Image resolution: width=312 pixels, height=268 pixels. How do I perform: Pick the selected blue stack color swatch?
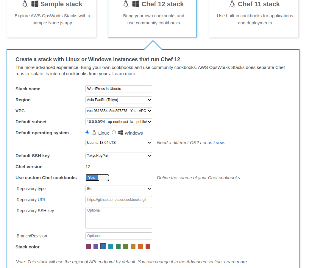point(103,246)
